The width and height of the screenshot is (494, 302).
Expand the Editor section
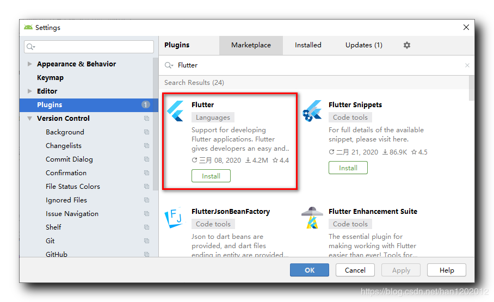[29, 91]
